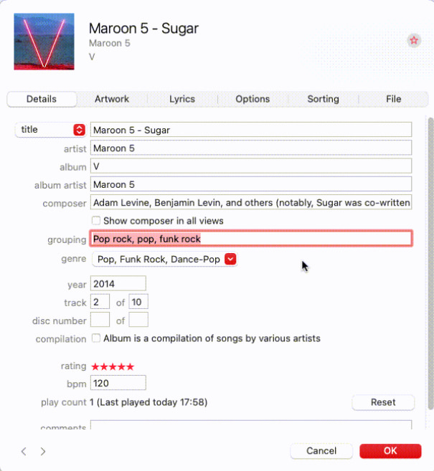Click the track total field showing 10

coord(138,302)
